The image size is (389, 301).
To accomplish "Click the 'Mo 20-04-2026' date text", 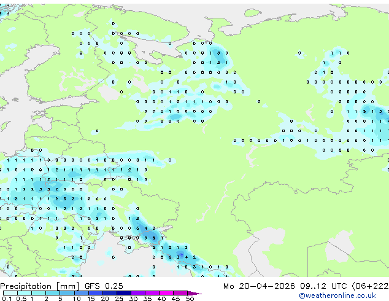I will (x=259, y=286).
